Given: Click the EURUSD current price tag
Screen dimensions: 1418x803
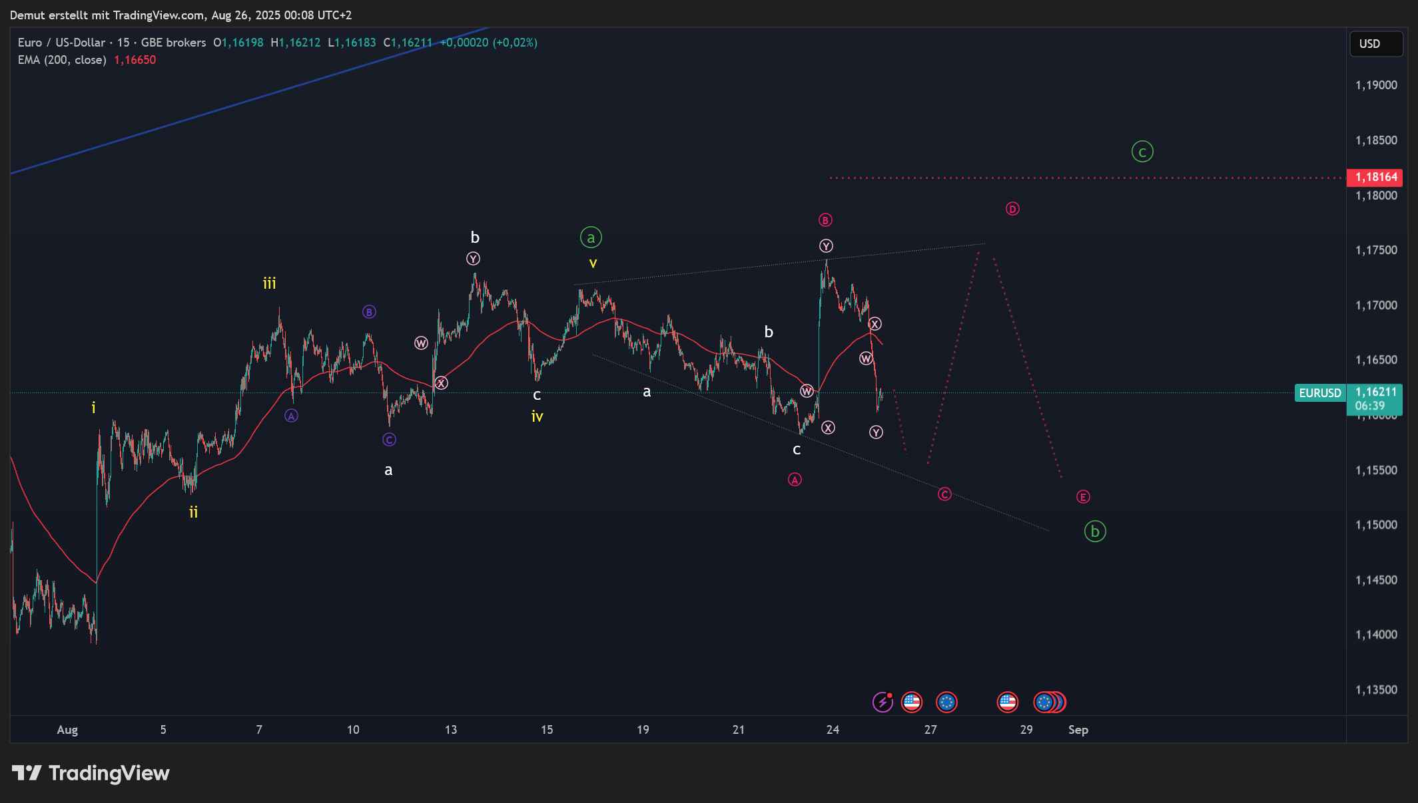Looking at the screenshot, I should click(1319, 393).
